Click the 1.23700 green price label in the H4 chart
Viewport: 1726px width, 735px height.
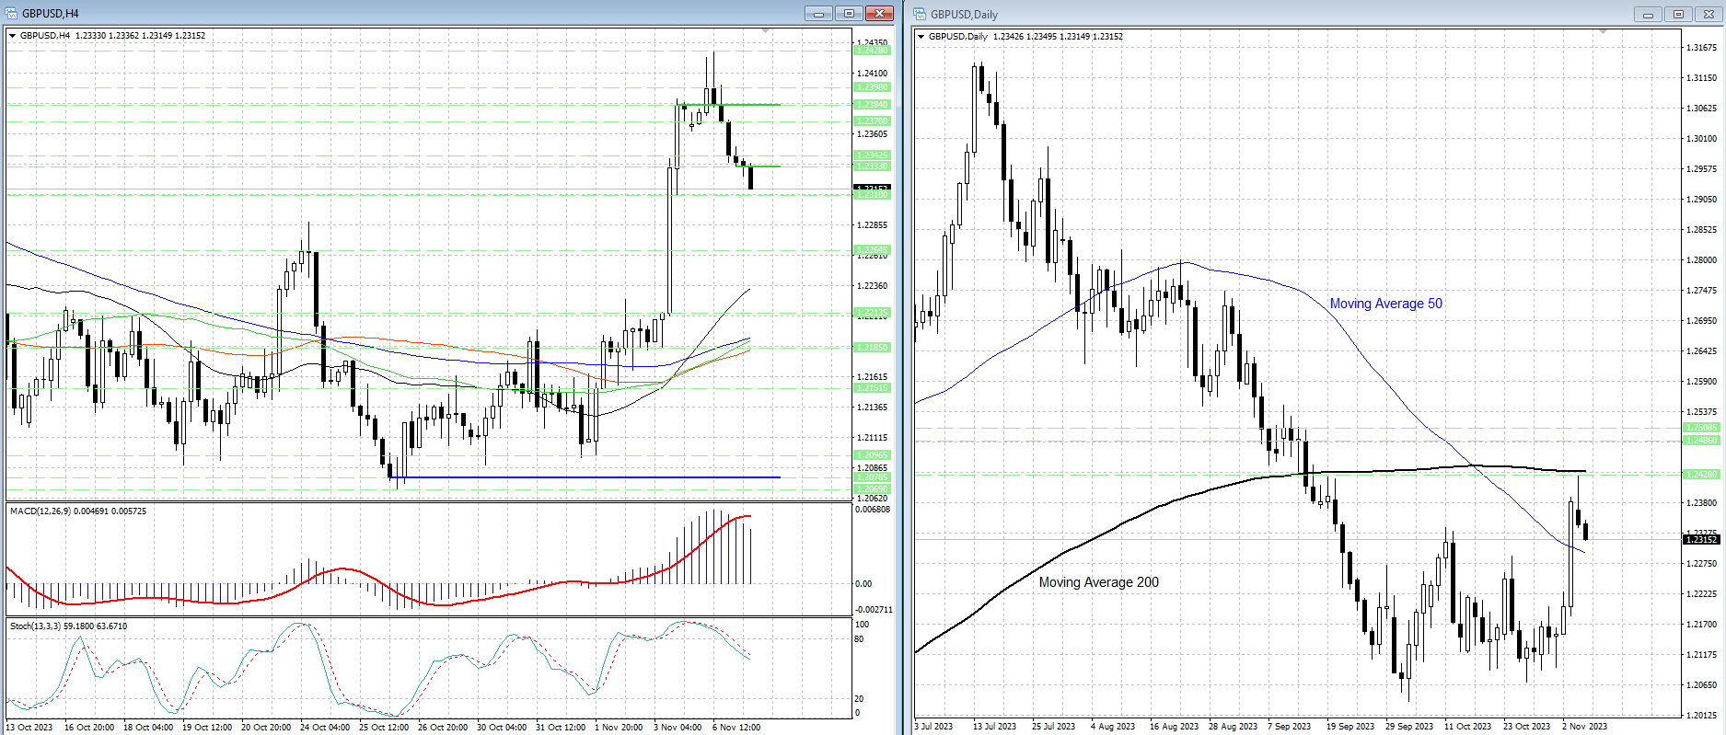click(x=872, y=121)
